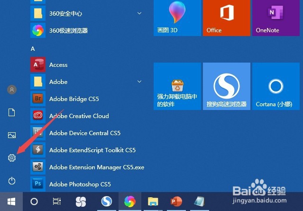This screenshot has width=303, height=211.
Task: Launch the 搜狗高速浏览器 tile
Action: pos(227,86)
